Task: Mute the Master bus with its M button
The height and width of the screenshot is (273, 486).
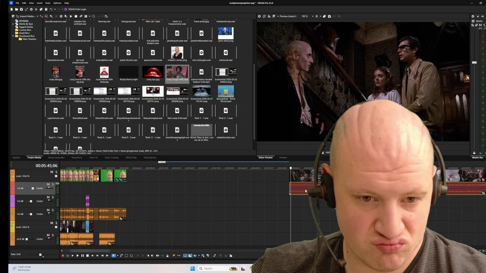Action: (480, 25)
